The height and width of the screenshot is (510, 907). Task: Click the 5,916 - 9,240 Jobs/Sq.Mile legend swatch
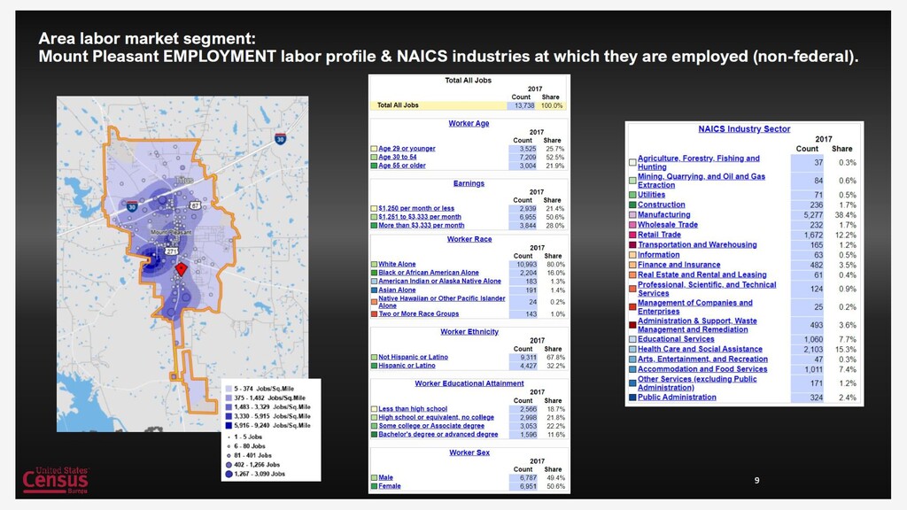[229, 426]
